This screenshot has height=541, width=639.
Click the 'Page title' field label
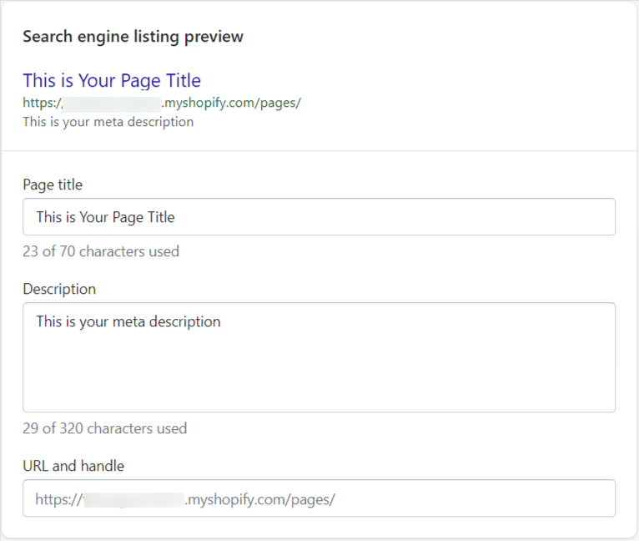53,185
